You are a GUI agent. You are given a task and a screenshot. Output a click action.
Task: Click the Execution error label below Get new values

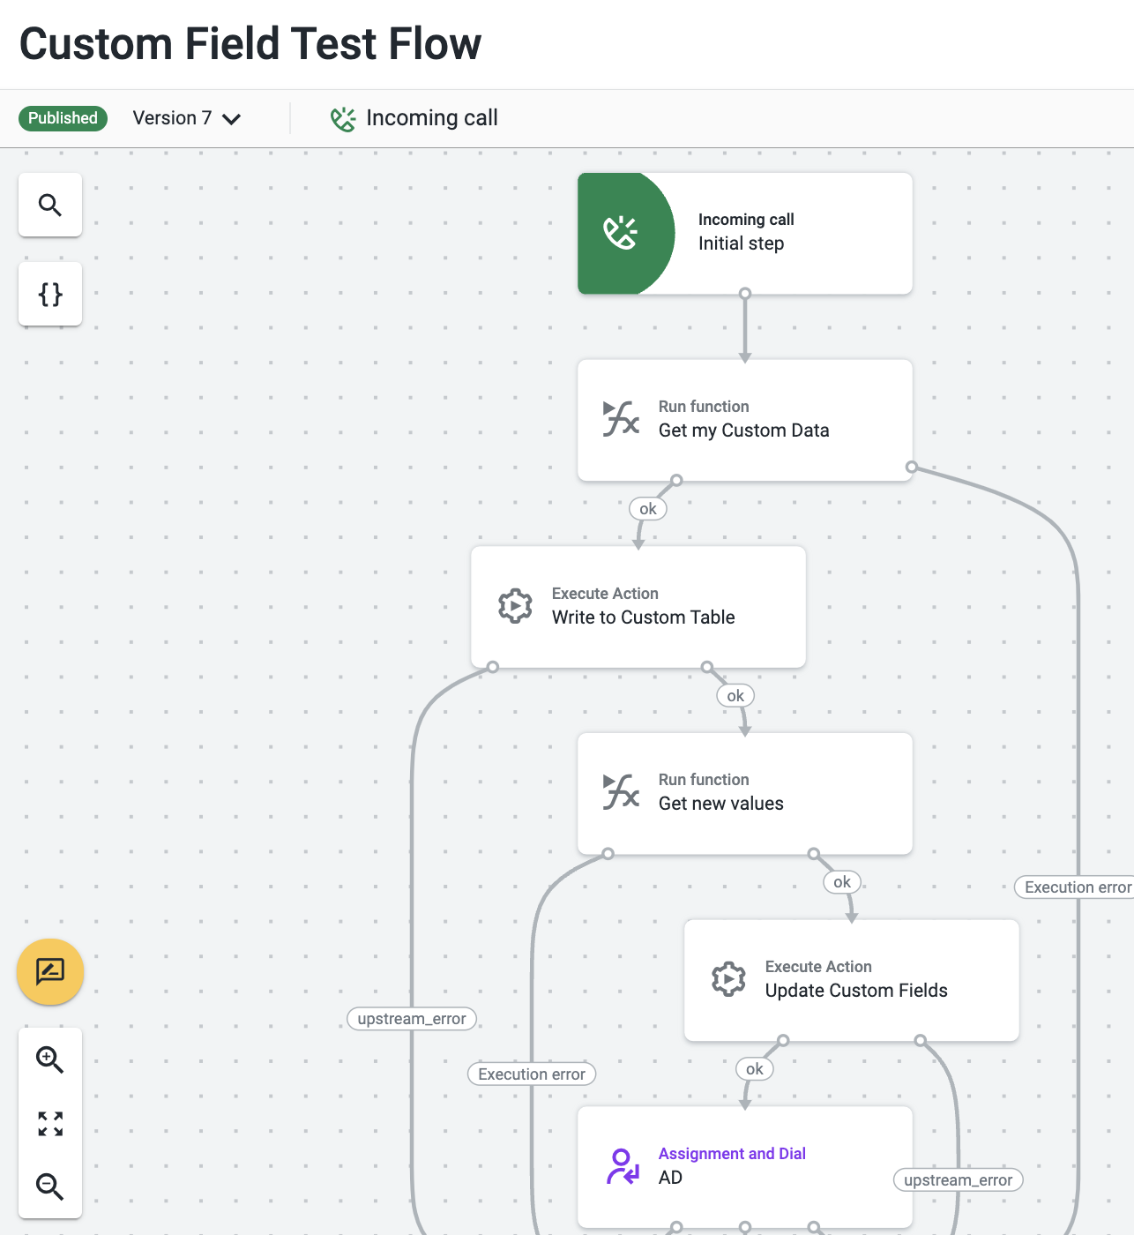(532, 1074)
